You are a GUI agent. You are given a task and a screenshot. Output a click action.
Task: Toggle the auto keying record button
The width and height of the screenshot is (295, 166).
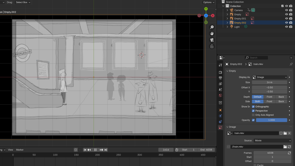[76, 150]
